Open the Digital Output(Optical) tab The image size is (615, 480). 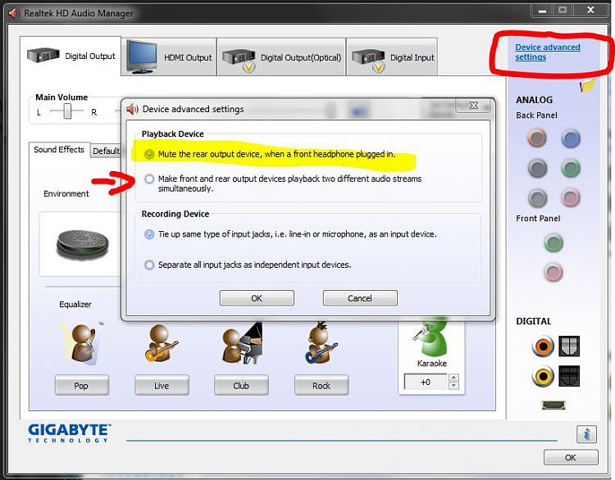(x=281, y=57)
